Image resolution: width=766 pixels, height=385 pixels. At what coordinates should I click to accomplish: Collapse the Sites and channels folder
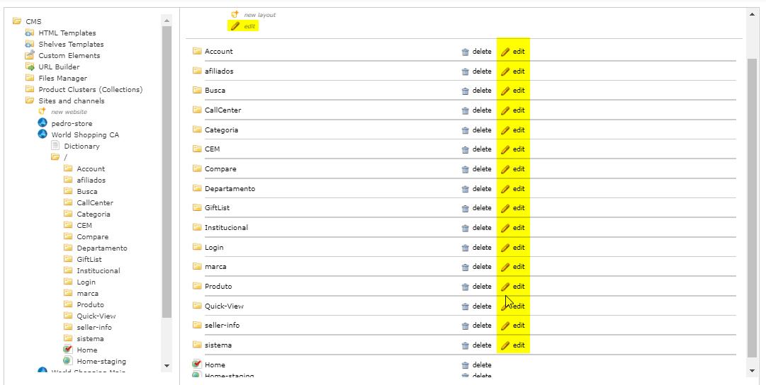(30, 101)
